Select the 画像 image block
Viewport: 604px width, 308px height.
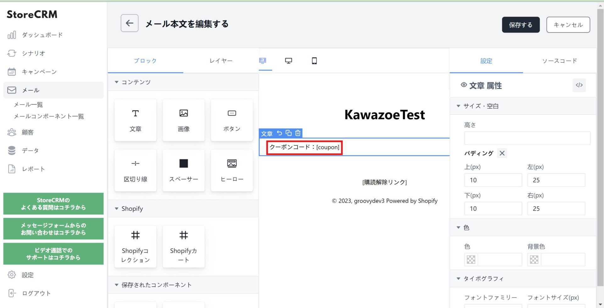183,120
